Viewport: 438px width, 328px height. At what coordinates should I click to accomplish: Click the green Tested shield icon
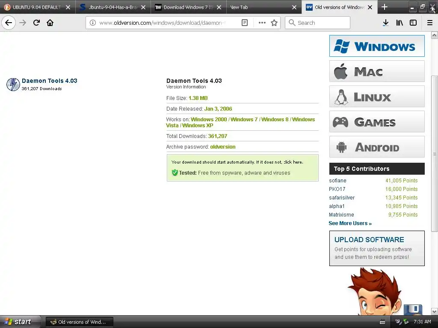point(175,173)
